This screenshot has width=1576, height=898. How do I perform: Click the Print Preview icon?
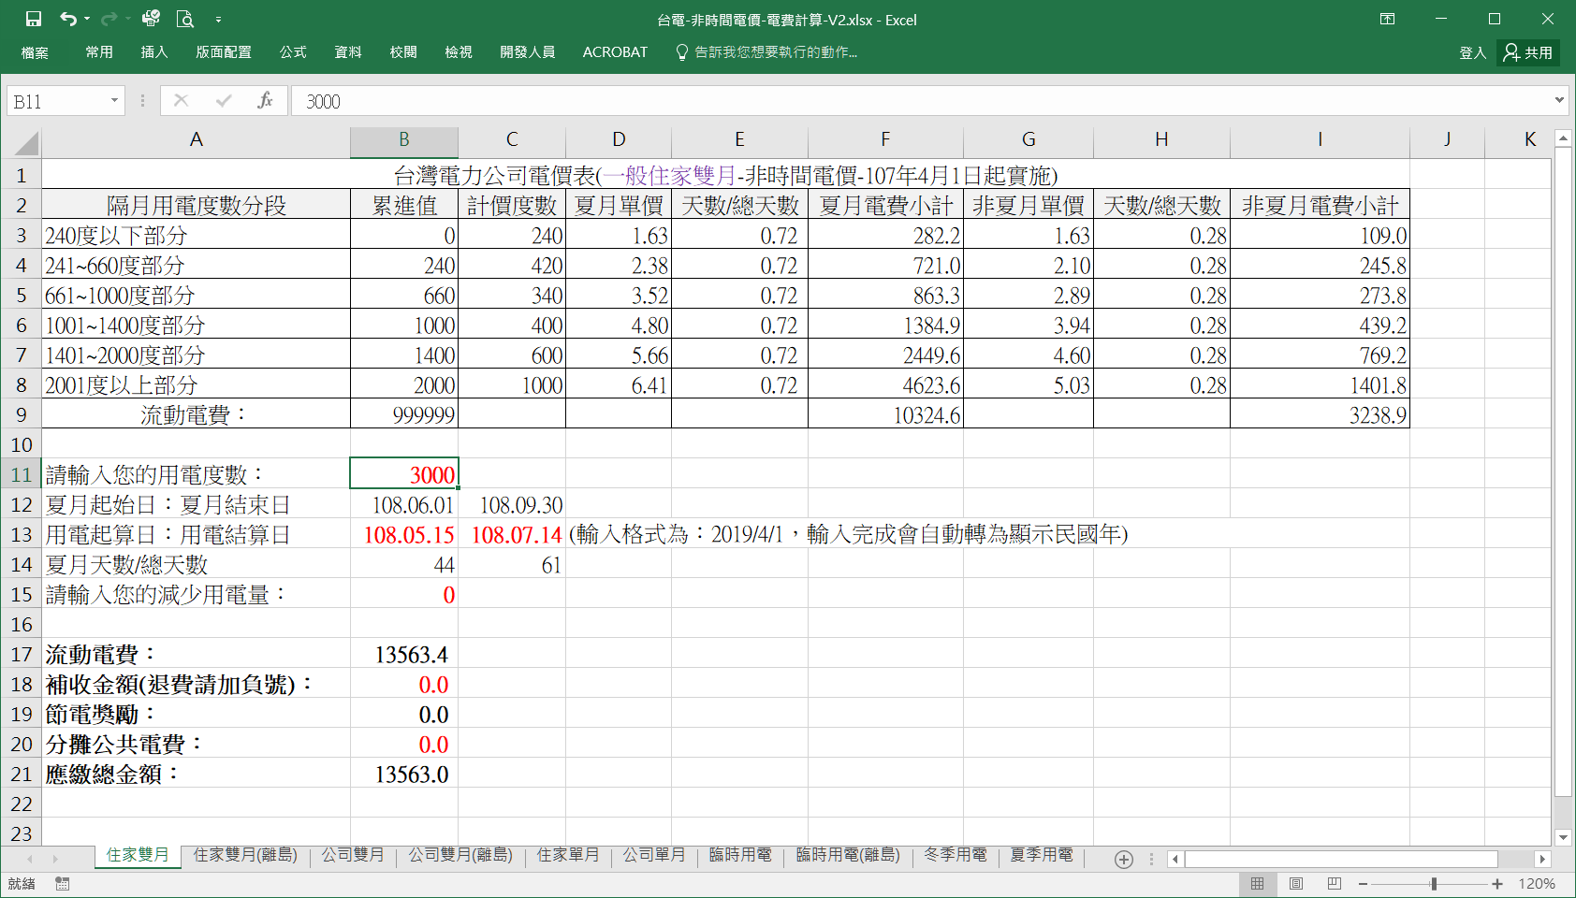tap(185, 19)
